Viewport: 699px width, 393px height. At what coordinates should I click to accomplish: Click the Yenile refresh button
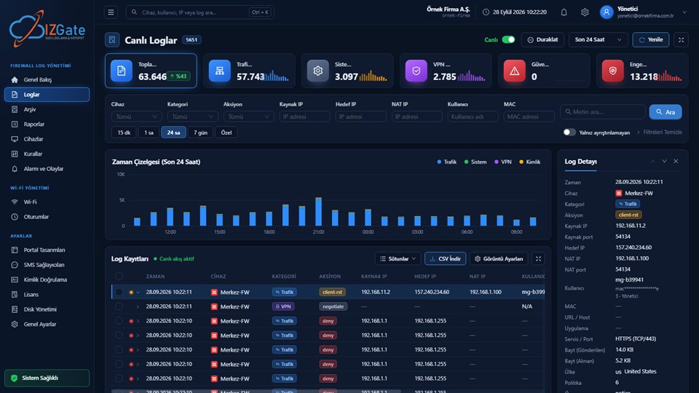(x=651, y=39)
